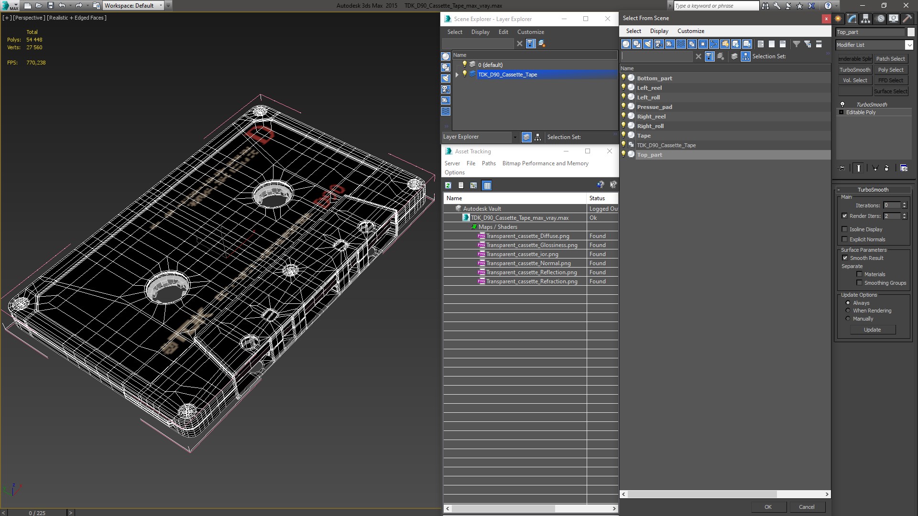Toggle TurboSmooth modifier lightbulb in stack
The width and height of the screenshot is (918, 516).
point(842,104)
